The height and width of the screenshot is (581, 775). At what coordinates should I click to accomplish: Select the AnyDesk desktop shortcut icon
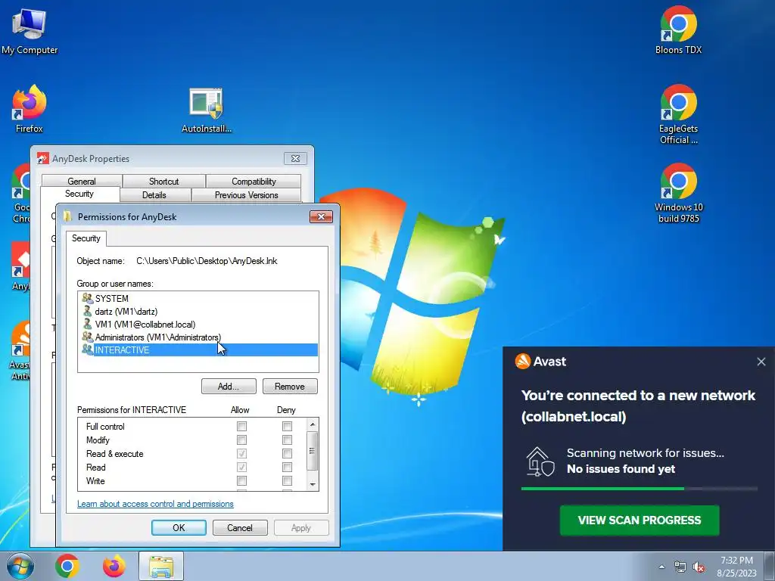coord(20,266)
